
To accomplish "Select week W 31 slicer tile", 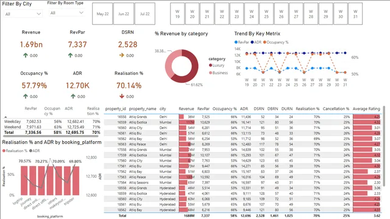I will pyautogui.click(x=355, y=14).
